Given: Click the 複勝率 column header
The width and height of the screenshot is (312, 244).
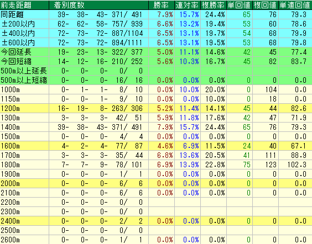Looking at the screenshot, I should click(x=214, y=5).
